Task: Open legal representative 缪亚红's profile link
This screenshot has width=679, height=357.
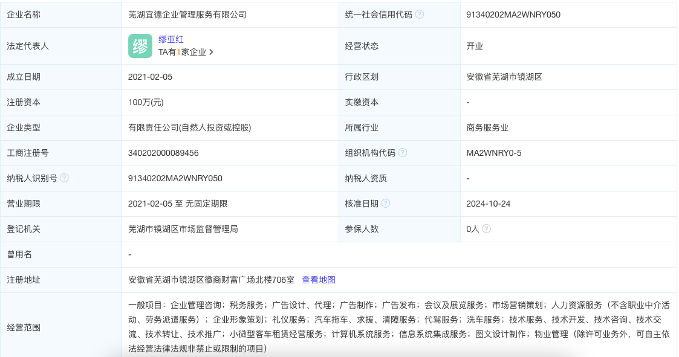Action: [x=171, y=39]
